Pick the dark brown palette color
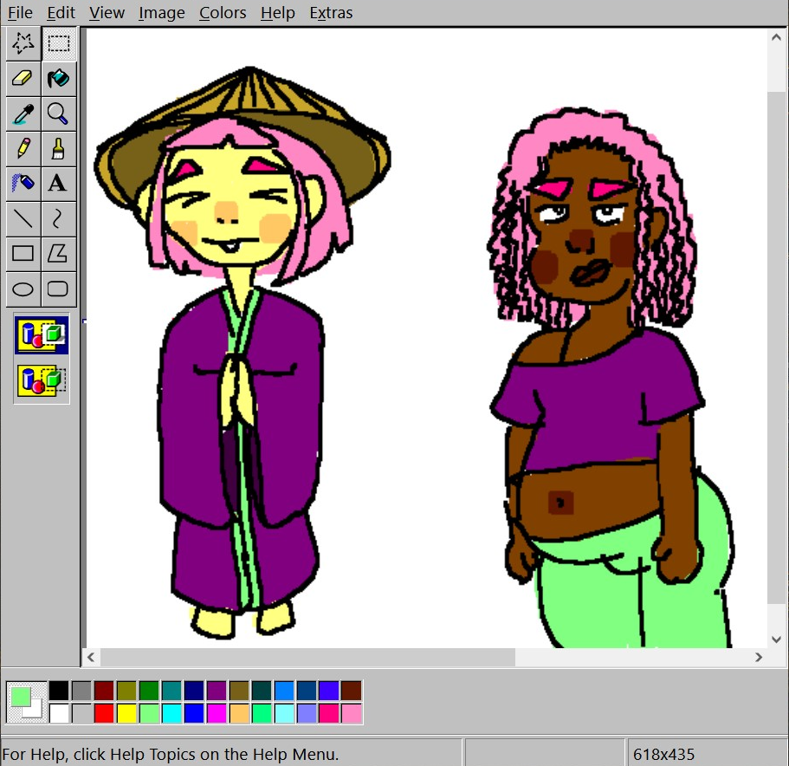This screenshot has width=789, height=766. click(x=352, y=691)
